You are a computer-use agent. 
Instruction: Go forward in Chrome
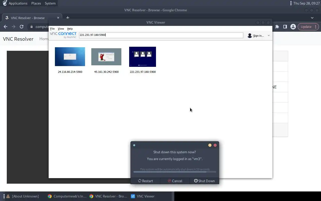(14, 27)
